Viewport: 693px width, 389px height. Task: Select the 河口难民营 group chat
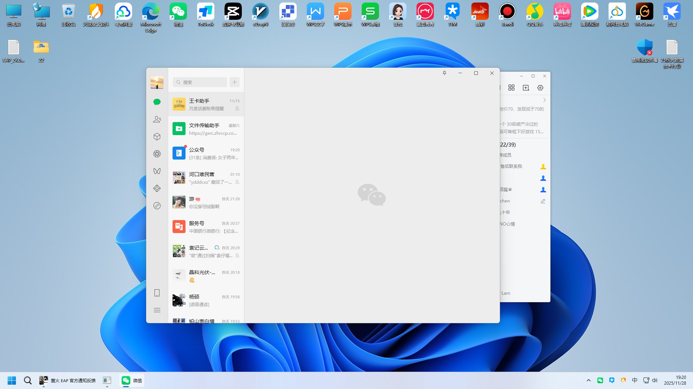tap(206, 178)
